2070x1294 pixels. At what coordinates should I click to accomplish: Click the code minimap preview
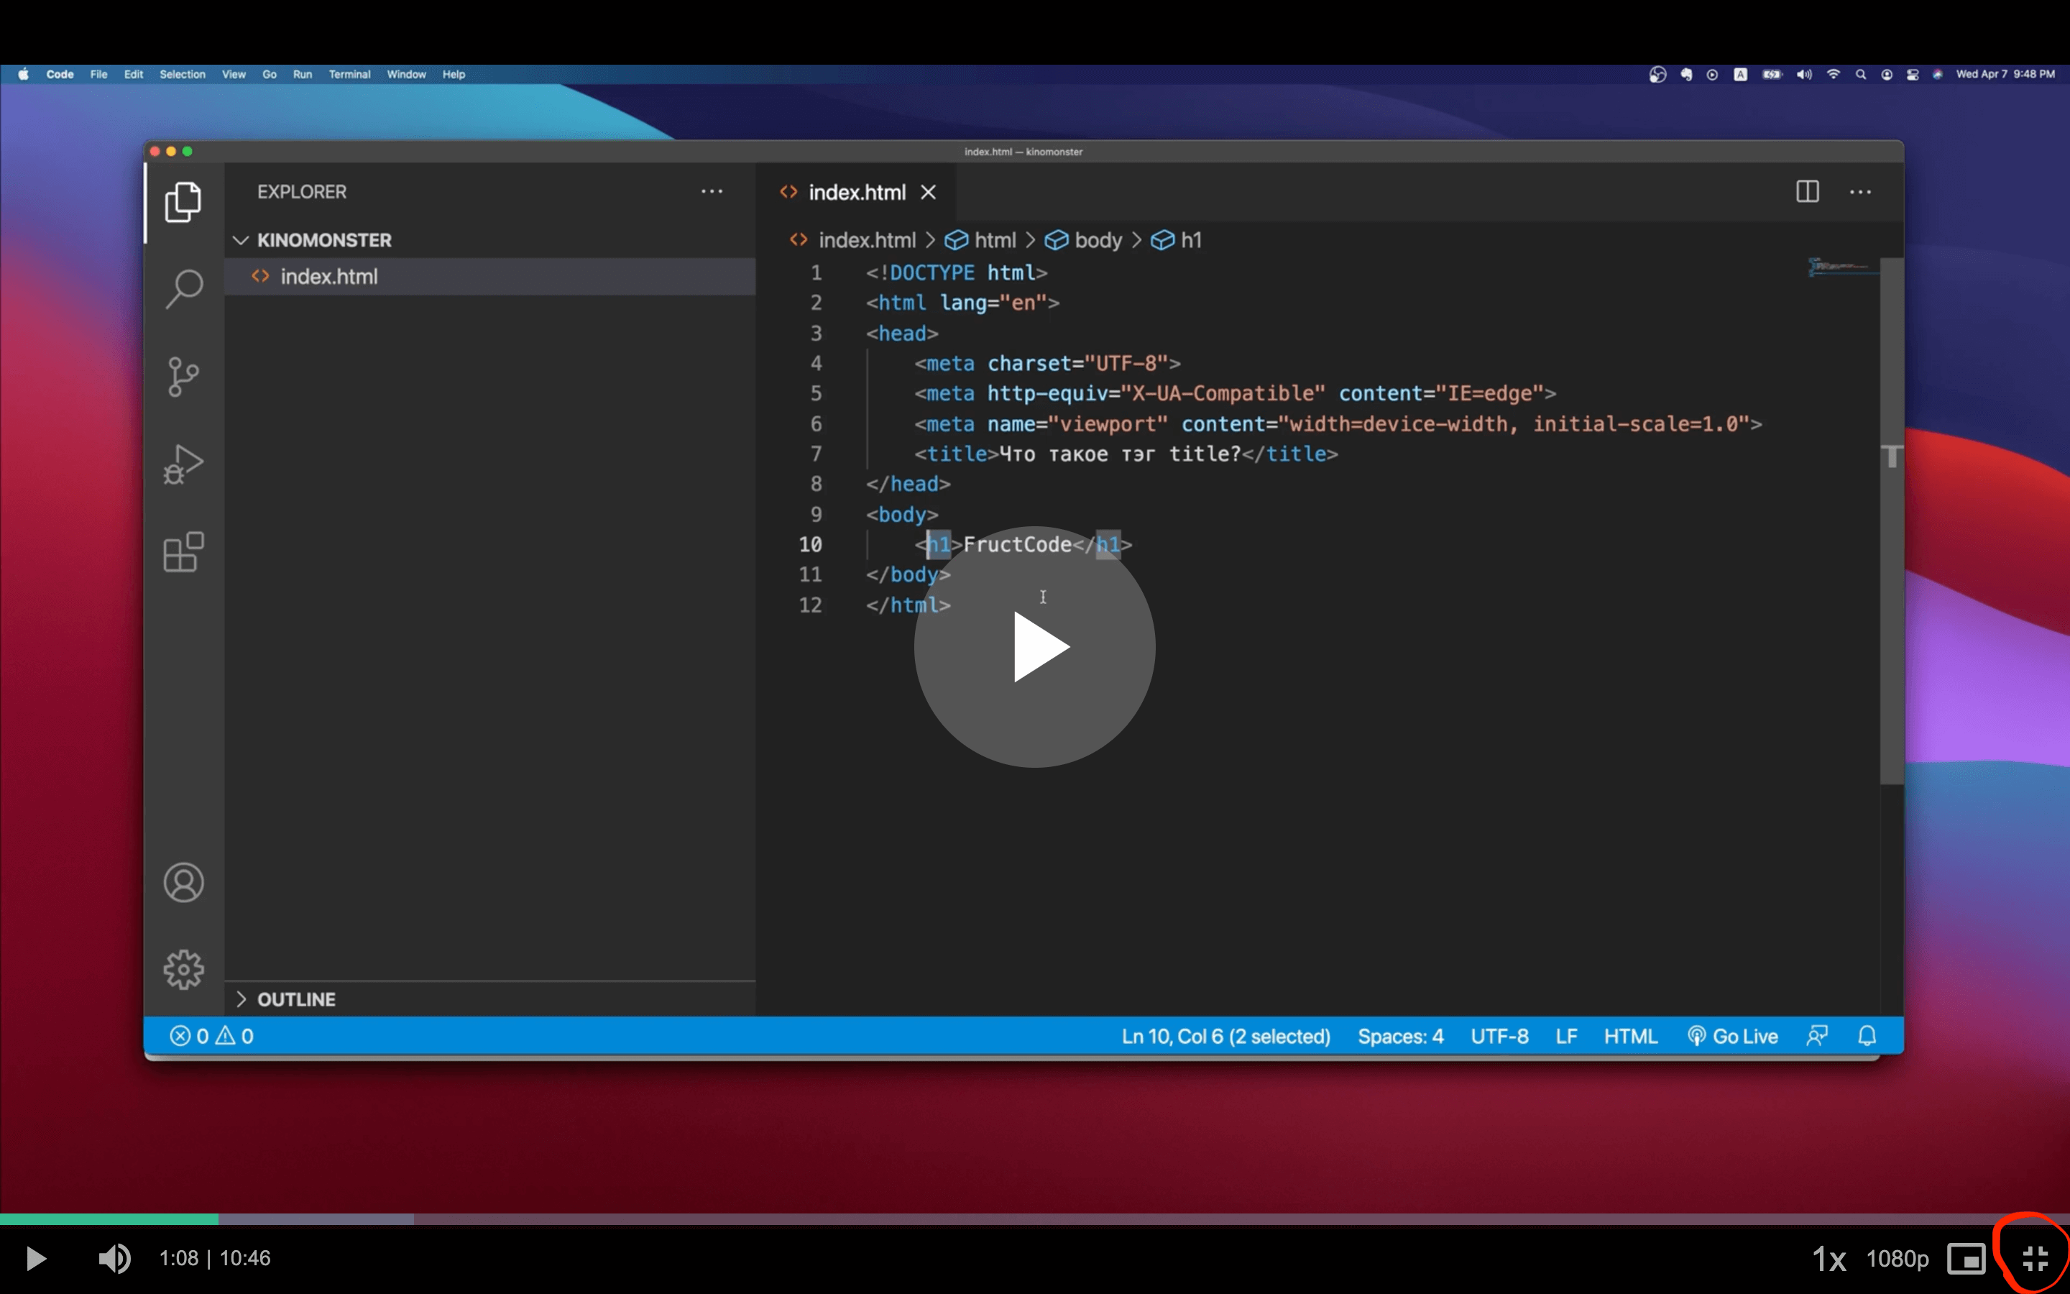(1842, 267)
